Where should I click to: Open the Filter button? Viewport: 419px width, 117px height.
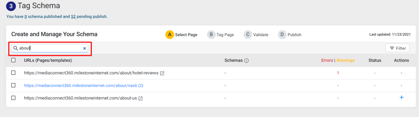(397, 48)
